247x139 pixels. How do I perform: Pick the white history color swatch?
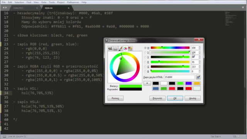coord(164,83)
